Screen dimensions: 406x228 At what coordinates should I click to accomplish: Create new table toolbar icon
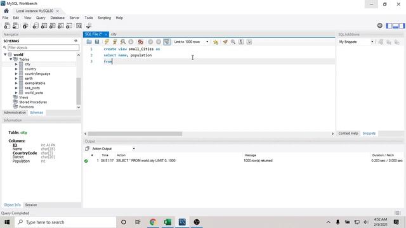coord(44,25)
